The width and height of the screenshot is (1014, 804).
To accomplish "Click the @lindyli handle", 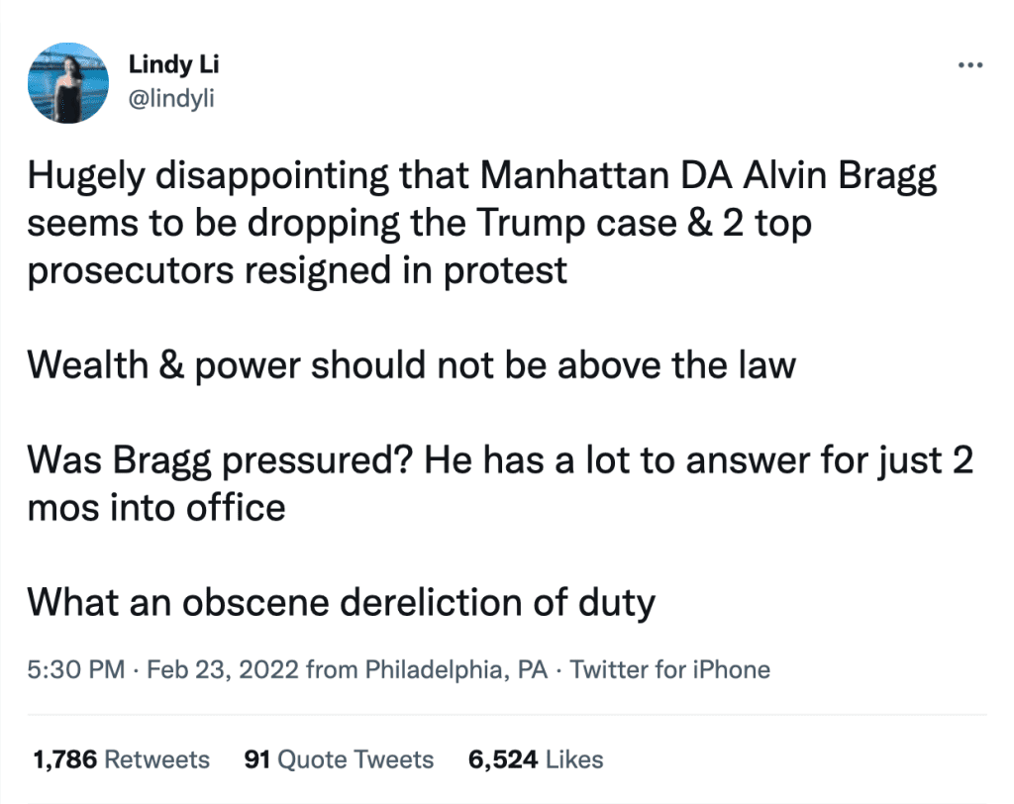I will point(170,98).
